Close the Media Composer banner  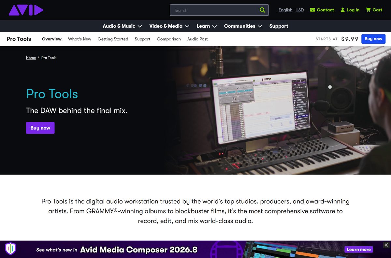(x=386, y=245)
